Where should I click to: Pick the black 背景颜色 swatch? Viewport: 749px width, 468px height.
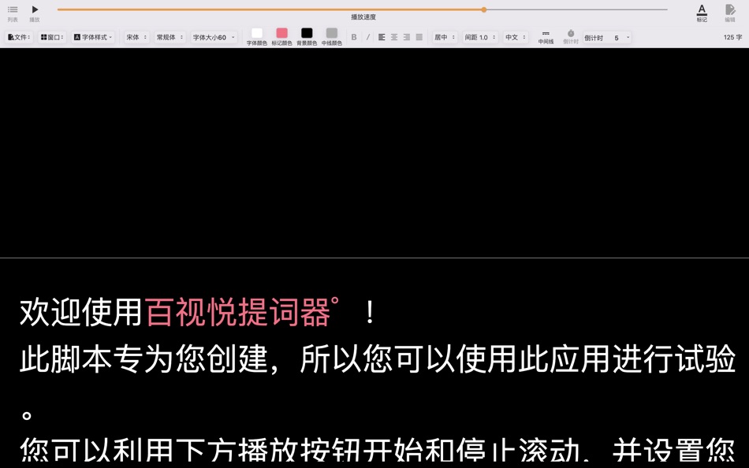(307, 33)
